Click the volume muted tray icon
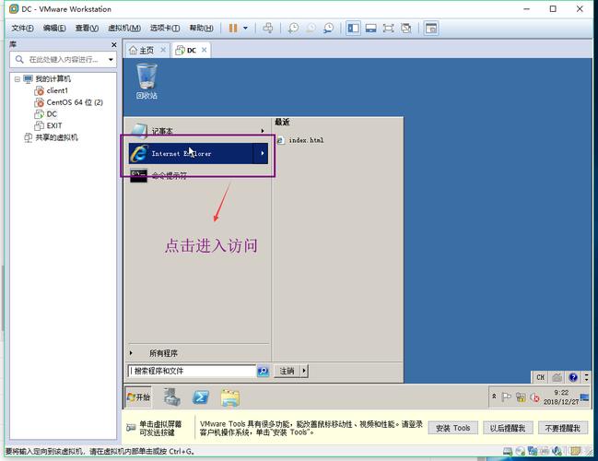Image resolution: width=598 pixels, height=461 pixels. pos(534,397)
